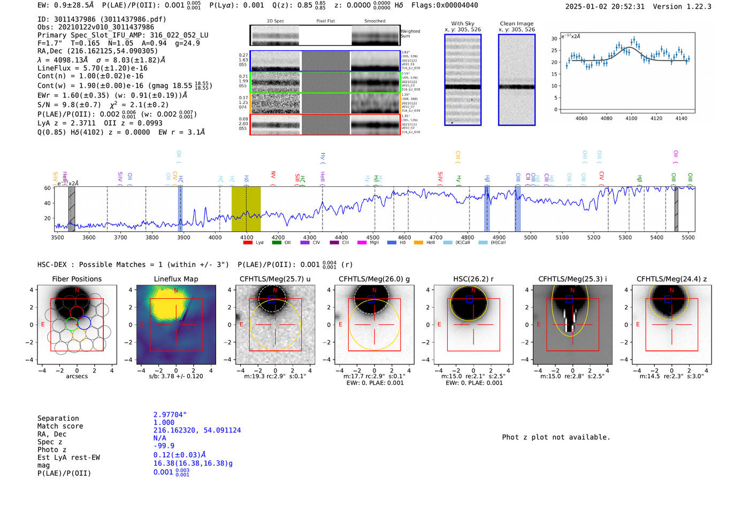Click the blue Hδ legend swatch
The height and width of the screenshot is (510, 749).
392,242
